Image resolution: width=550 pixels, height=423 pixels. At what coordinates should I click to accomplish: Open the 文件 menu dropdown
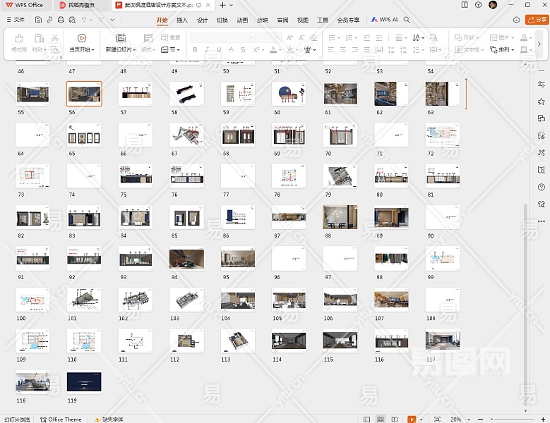pyautogui.click(x=16, y=20)
